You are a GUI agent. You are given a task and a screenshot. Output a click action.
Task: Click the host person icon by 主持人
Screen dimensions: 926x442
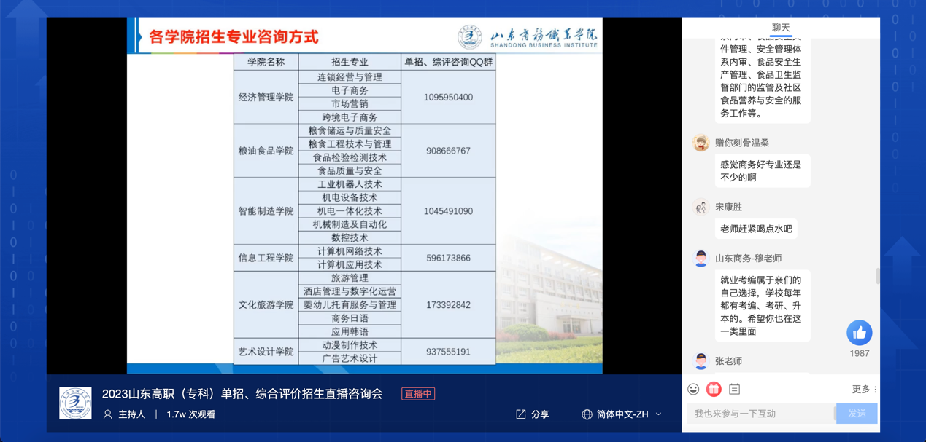(108, 414)
